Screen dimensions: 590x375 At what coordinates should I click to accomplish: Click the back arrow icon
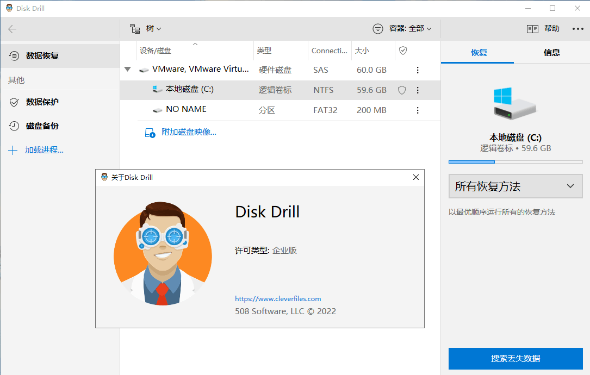[13, 29]
